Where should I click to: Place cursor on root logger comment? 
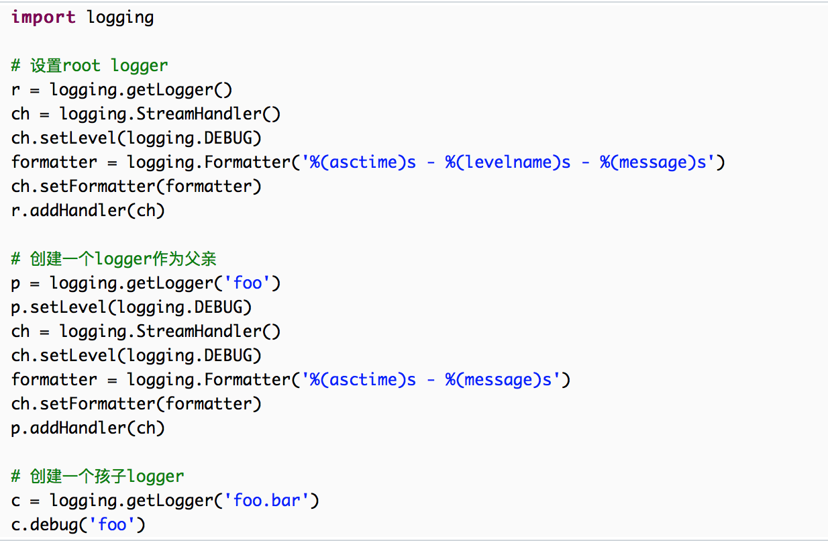click(89, 66)
